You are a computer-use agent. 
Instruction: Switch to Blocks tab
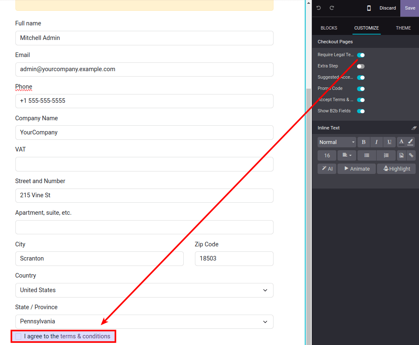(329, 28)
